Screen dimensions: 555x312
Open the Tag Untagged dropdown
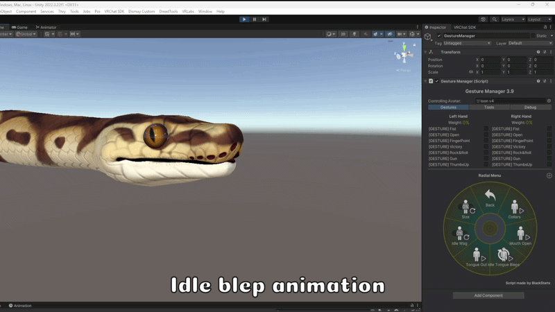[467, 43]
